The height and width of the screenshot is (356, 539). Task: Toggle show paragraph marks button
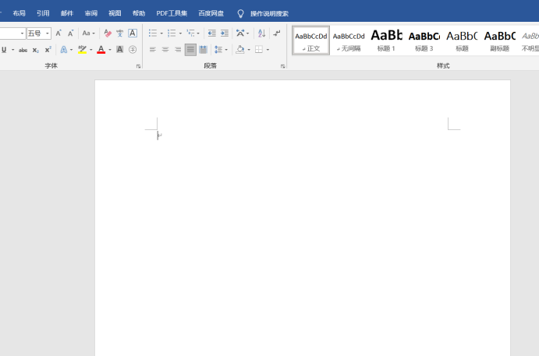(277, 33)
